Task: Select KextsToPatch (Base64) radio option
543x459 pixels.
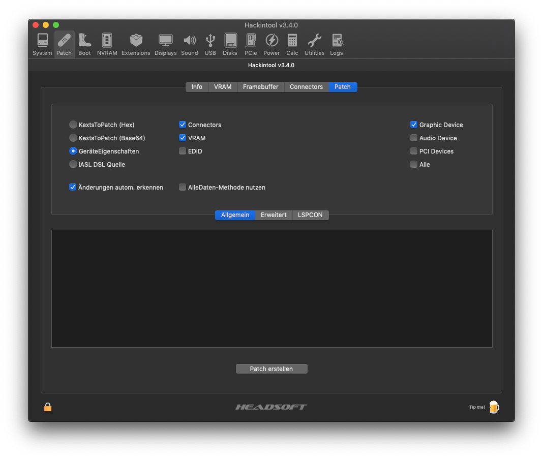Action: click(x=73, y=138)
